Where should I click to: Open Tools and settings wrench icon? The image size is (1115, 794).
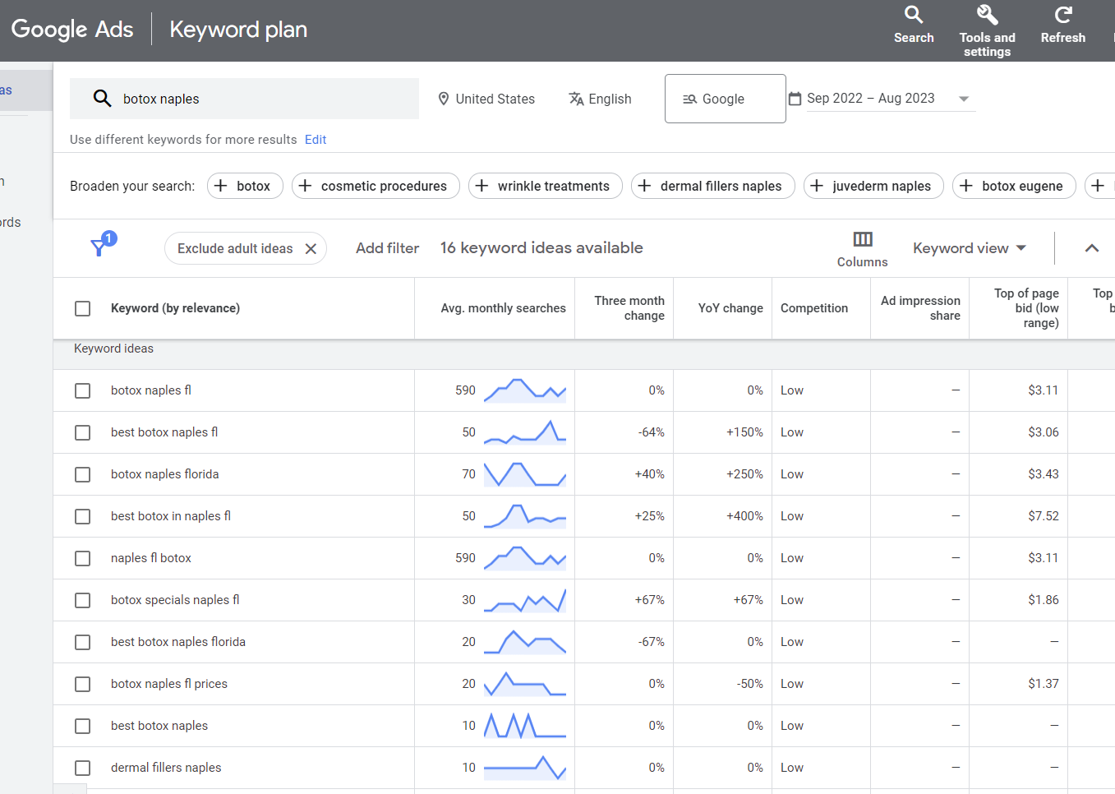(x=987, y=14)
